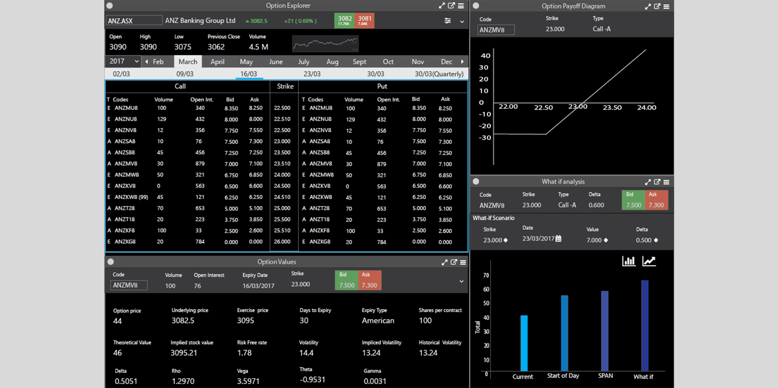The height and width of the screenshot is (388, 778).
Task: Open the filter settings sliders icon
Action: [448, 21]
